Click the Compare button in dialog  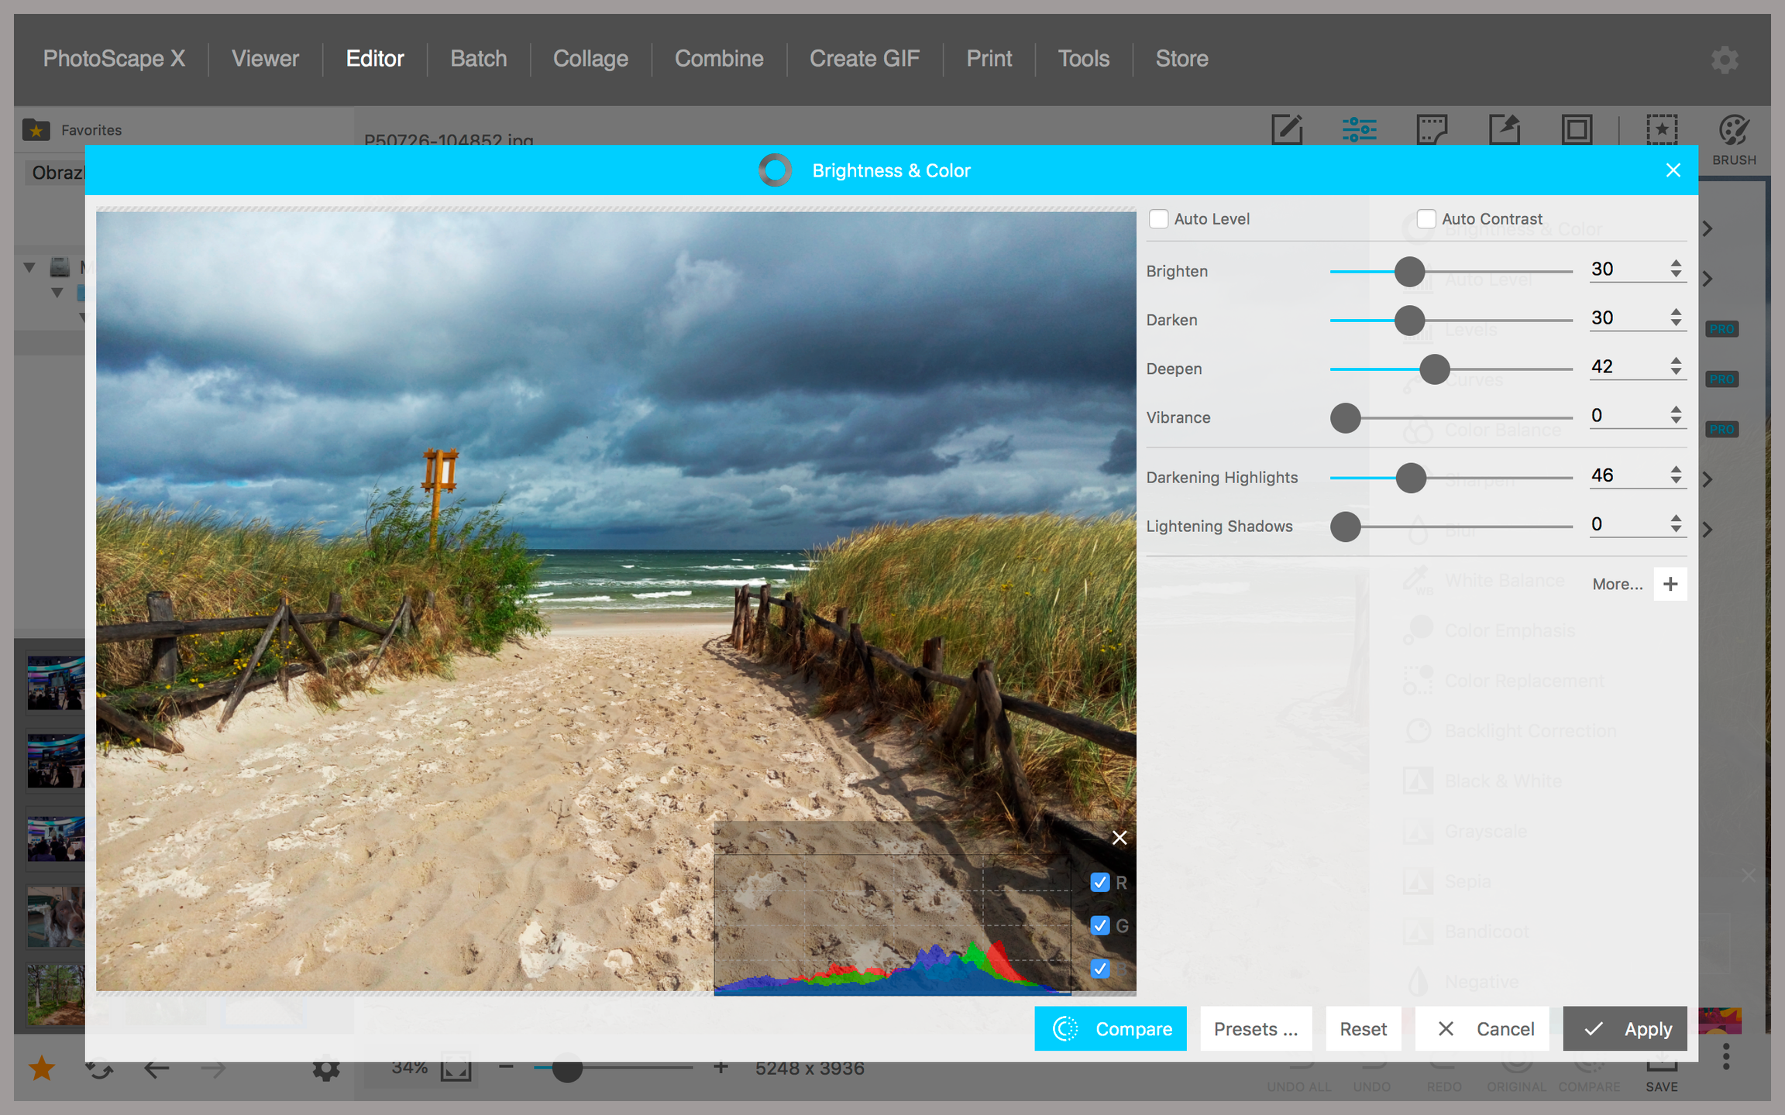pos(1110,1029)
